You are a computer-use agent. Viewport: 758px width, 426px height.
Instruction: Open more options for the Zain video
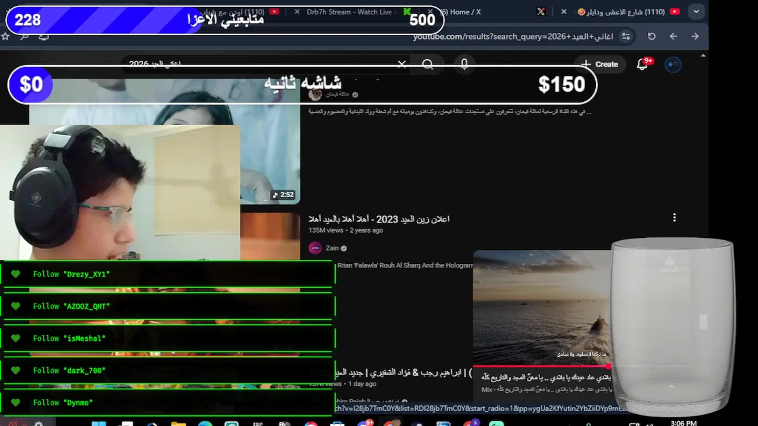point(674,218)
